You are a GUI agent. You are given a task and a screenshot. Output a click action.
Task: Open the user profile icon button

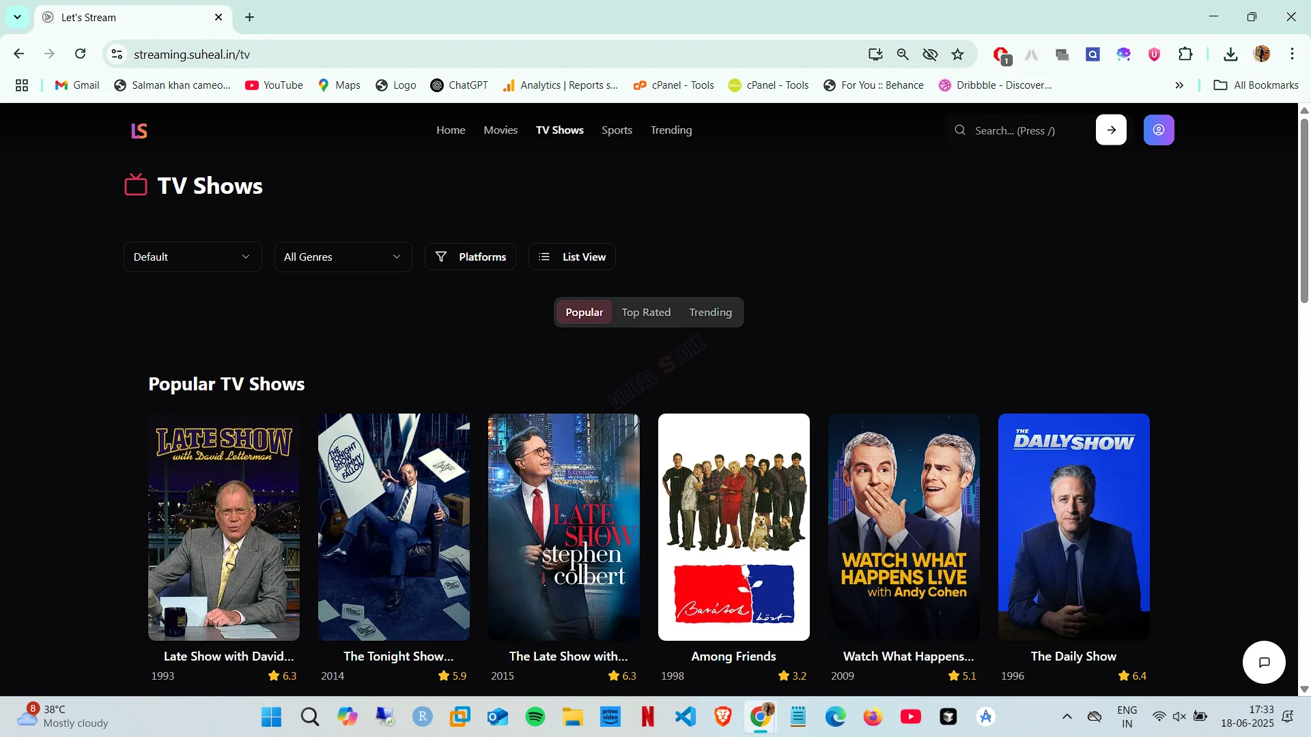point(1159,130)
